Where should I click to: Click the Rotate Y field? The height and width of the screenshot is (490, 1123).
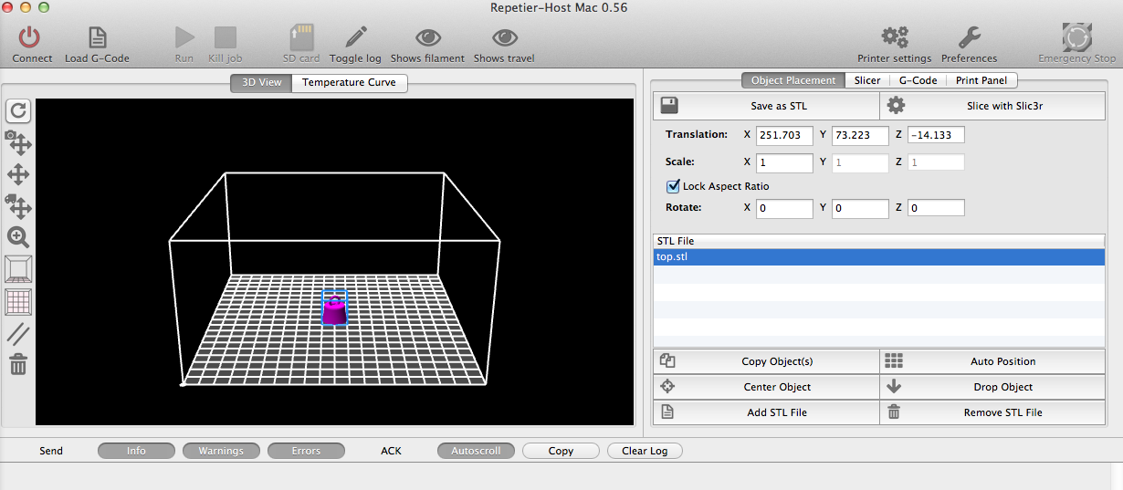tap(860, 208)
